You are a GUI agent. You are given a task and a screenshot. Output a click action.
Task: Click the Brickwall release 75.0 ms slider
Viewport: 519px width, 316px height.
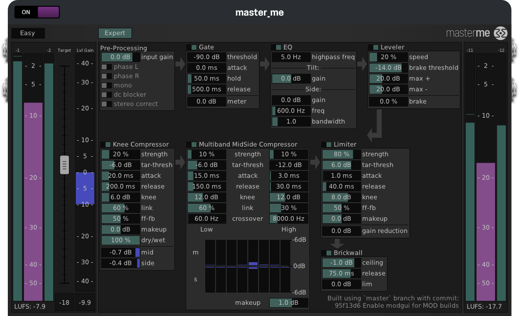[341, 274]
